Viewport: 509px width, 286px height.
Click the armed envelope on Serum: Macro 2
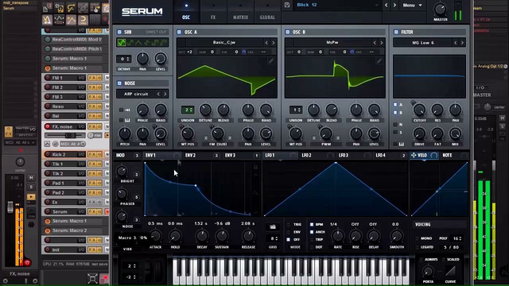click(x=48, y=230)
